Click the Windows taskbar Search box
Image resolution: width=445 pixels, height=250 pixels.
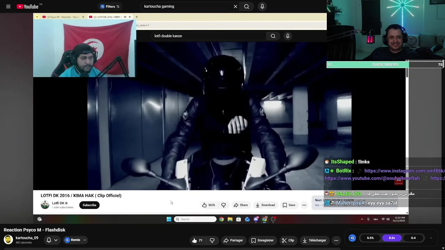[x=195, y=219]
